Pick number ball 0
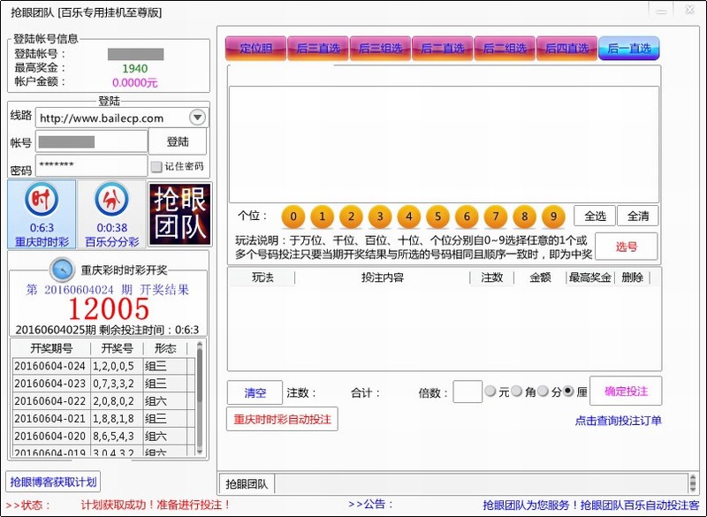The height and width of the screenshot is (517, 707). click(293, 217)
